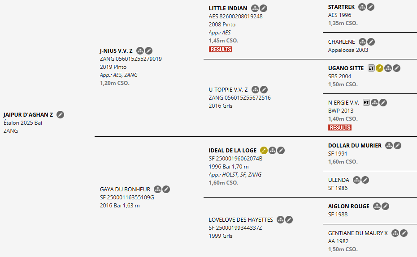417x257 pixels.
Task: Select the progeny icon beside U-TOPPIE V.V. Z
Action: pyautogui.click(x=255, y=90)
